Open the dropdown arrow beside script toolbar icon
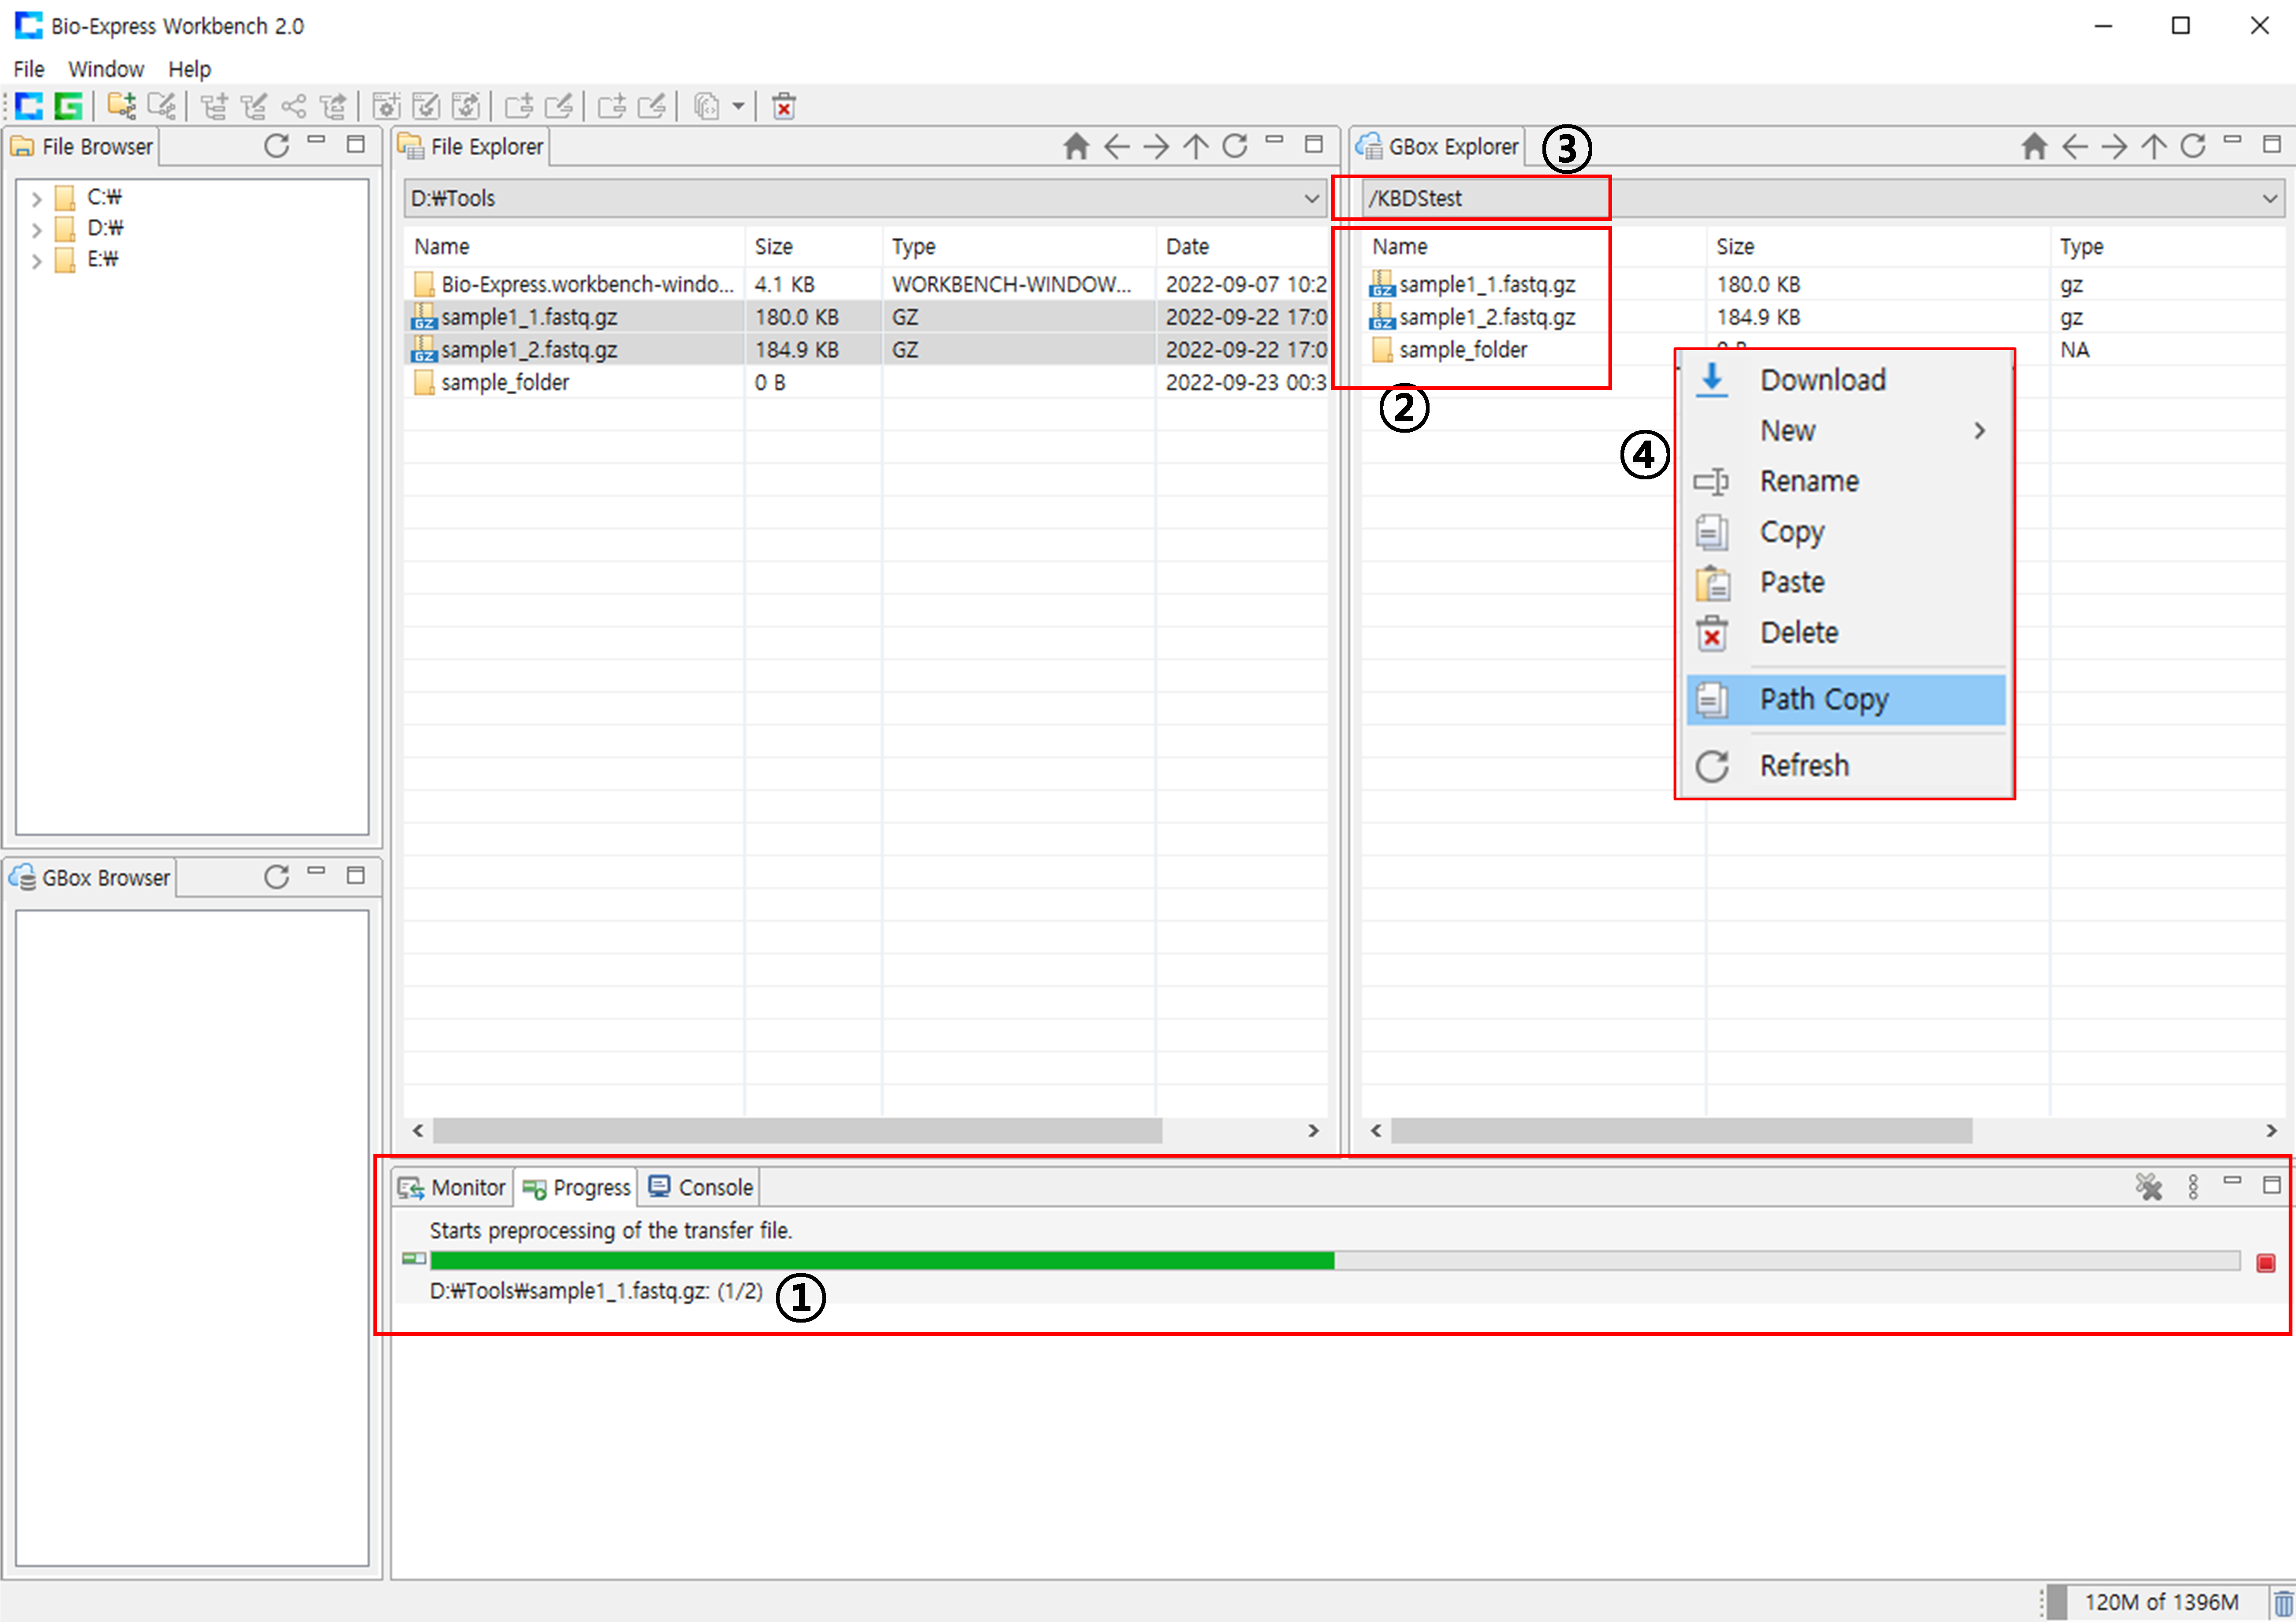Image resolution: width=2296 pixels, height=1622 pixels. [x=738, y=106]
